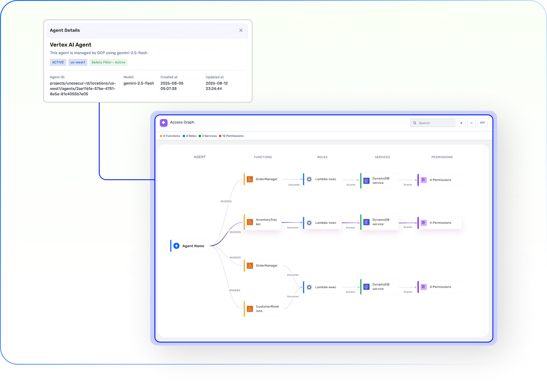Click the permissions list icon in the lowest row

point(424,287)
